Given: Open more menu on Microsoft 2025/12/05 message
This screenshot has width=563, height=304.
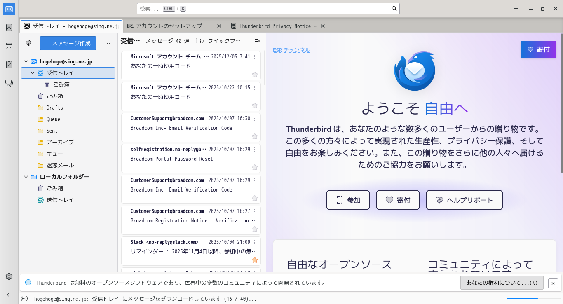Looking at the screenshot, I should click(255, 57).
